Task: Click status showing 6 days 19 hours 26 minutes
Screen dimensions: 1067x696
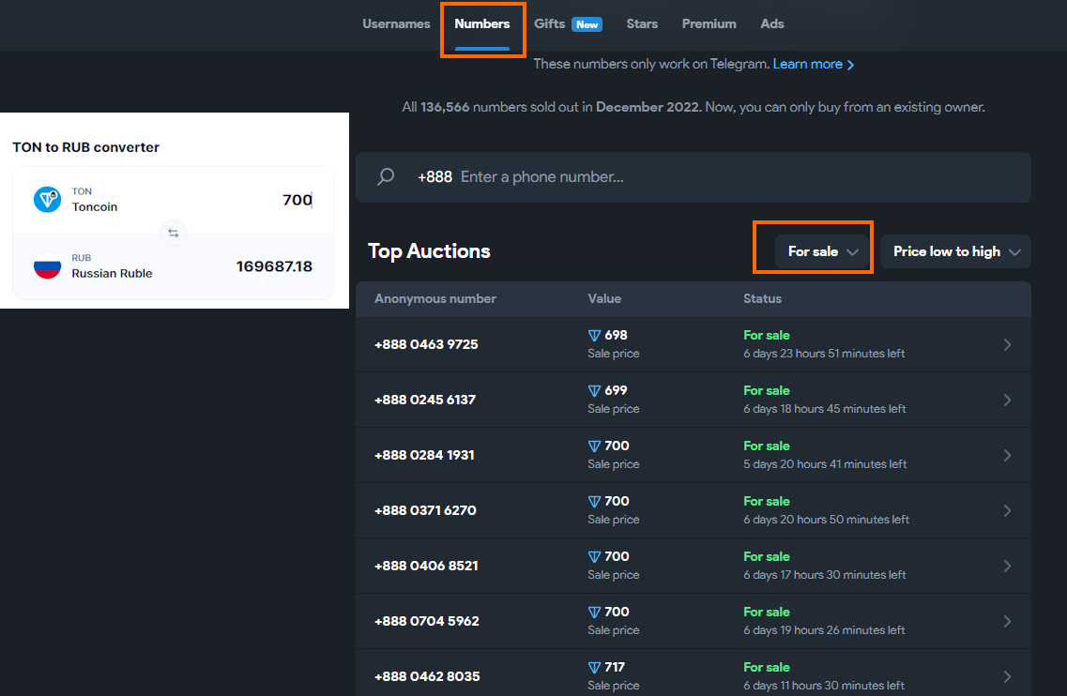Action: coord(824,621)
